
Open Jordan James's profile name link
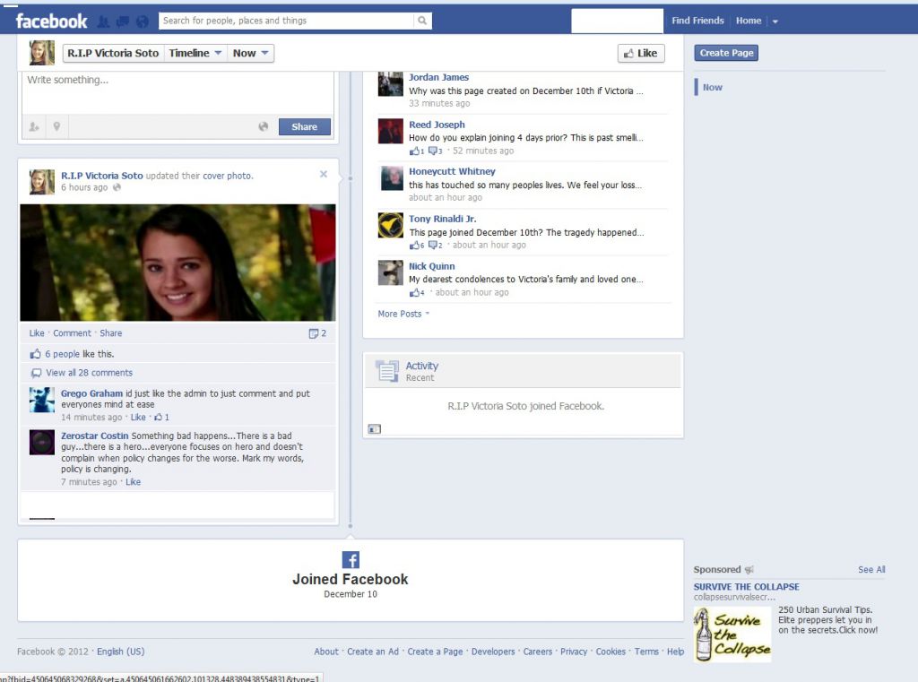point(438,77)
